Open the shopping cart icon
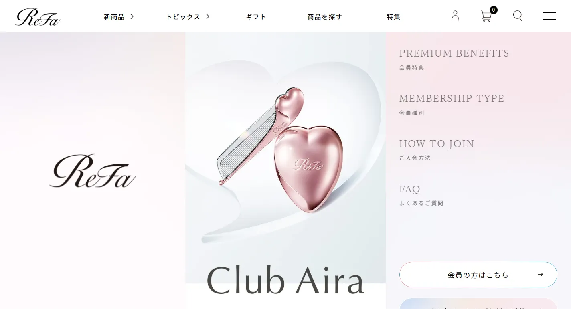This screenshot has width=571, height=309. (x=486, y=16)
